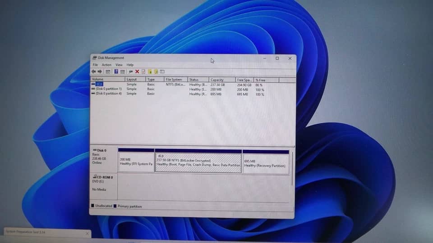
Task: Toggle the console tree pane toolbar icon
Action: 108,72
